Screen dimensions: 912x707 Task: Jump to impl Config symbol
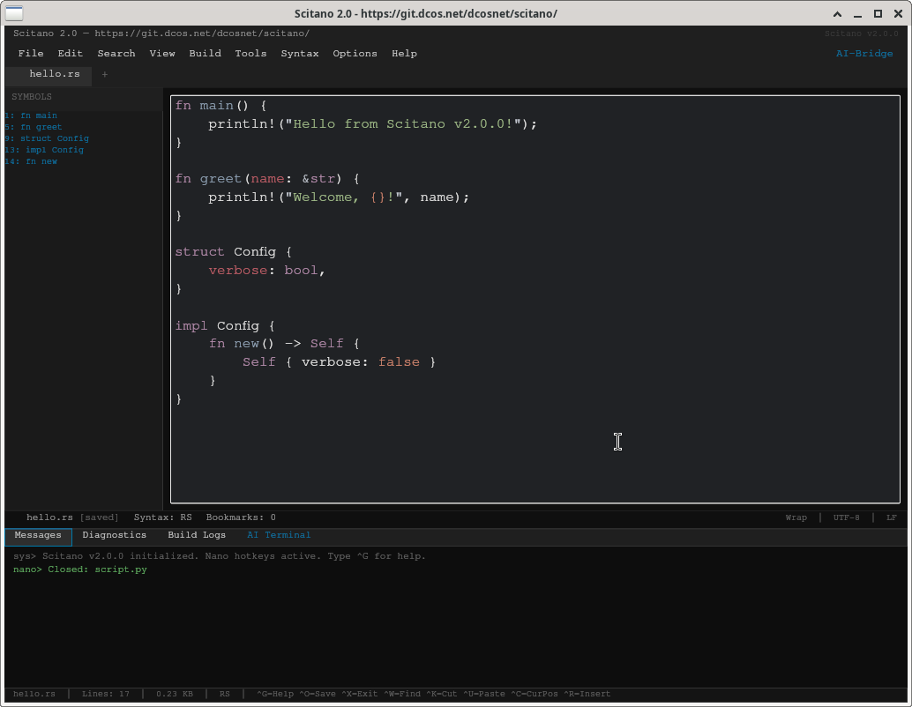point(45,150)
